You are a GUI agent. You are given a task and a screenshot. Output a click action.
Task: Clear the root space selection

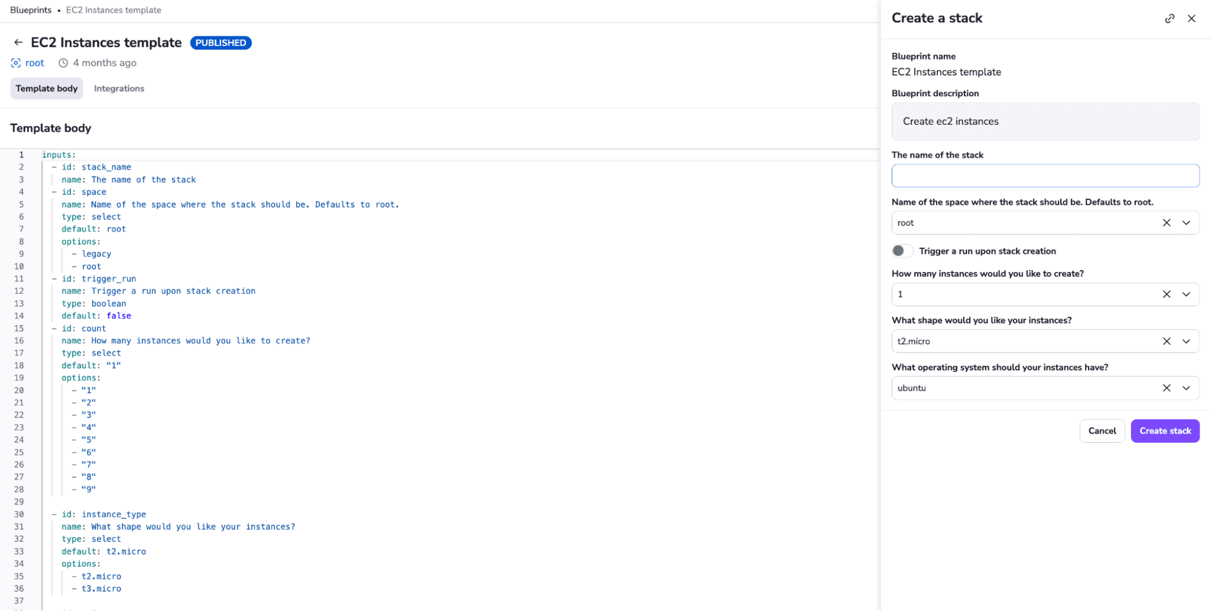point(1166,223)
